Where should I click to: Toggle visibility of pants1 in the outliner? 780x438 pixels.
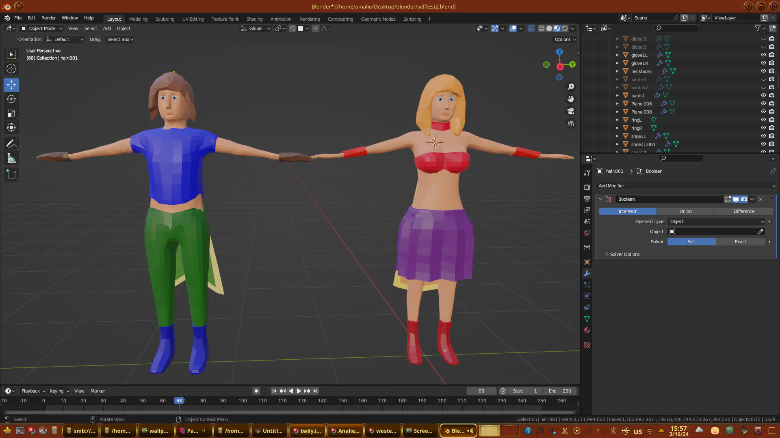763,95
